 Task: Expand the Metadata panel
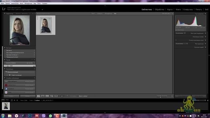(205, 44)
